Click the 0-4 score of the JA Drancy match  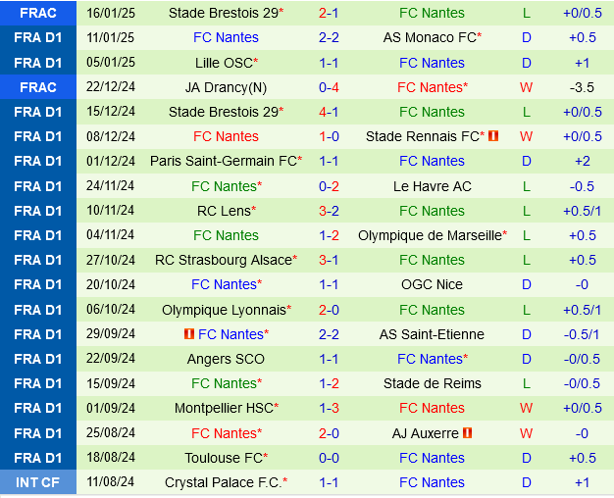coord(329,87)
